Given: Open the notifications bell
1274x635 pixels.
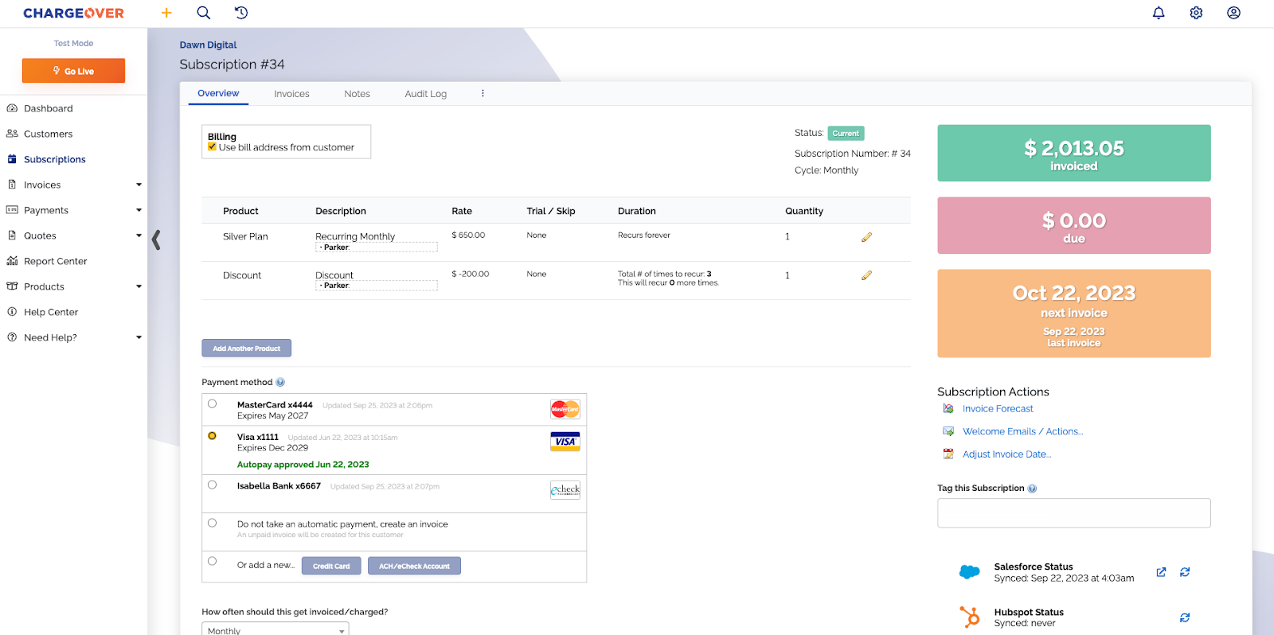Looking at the screenshot, I should coord(1159,13).
